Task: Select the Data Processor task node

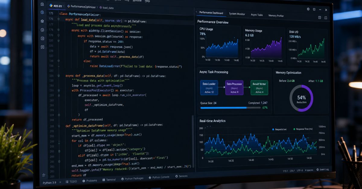Action: point(234,88)
